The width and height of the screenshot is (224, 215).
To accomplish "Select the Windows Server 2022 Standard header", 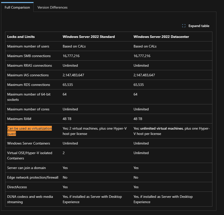I will point(89,37).
